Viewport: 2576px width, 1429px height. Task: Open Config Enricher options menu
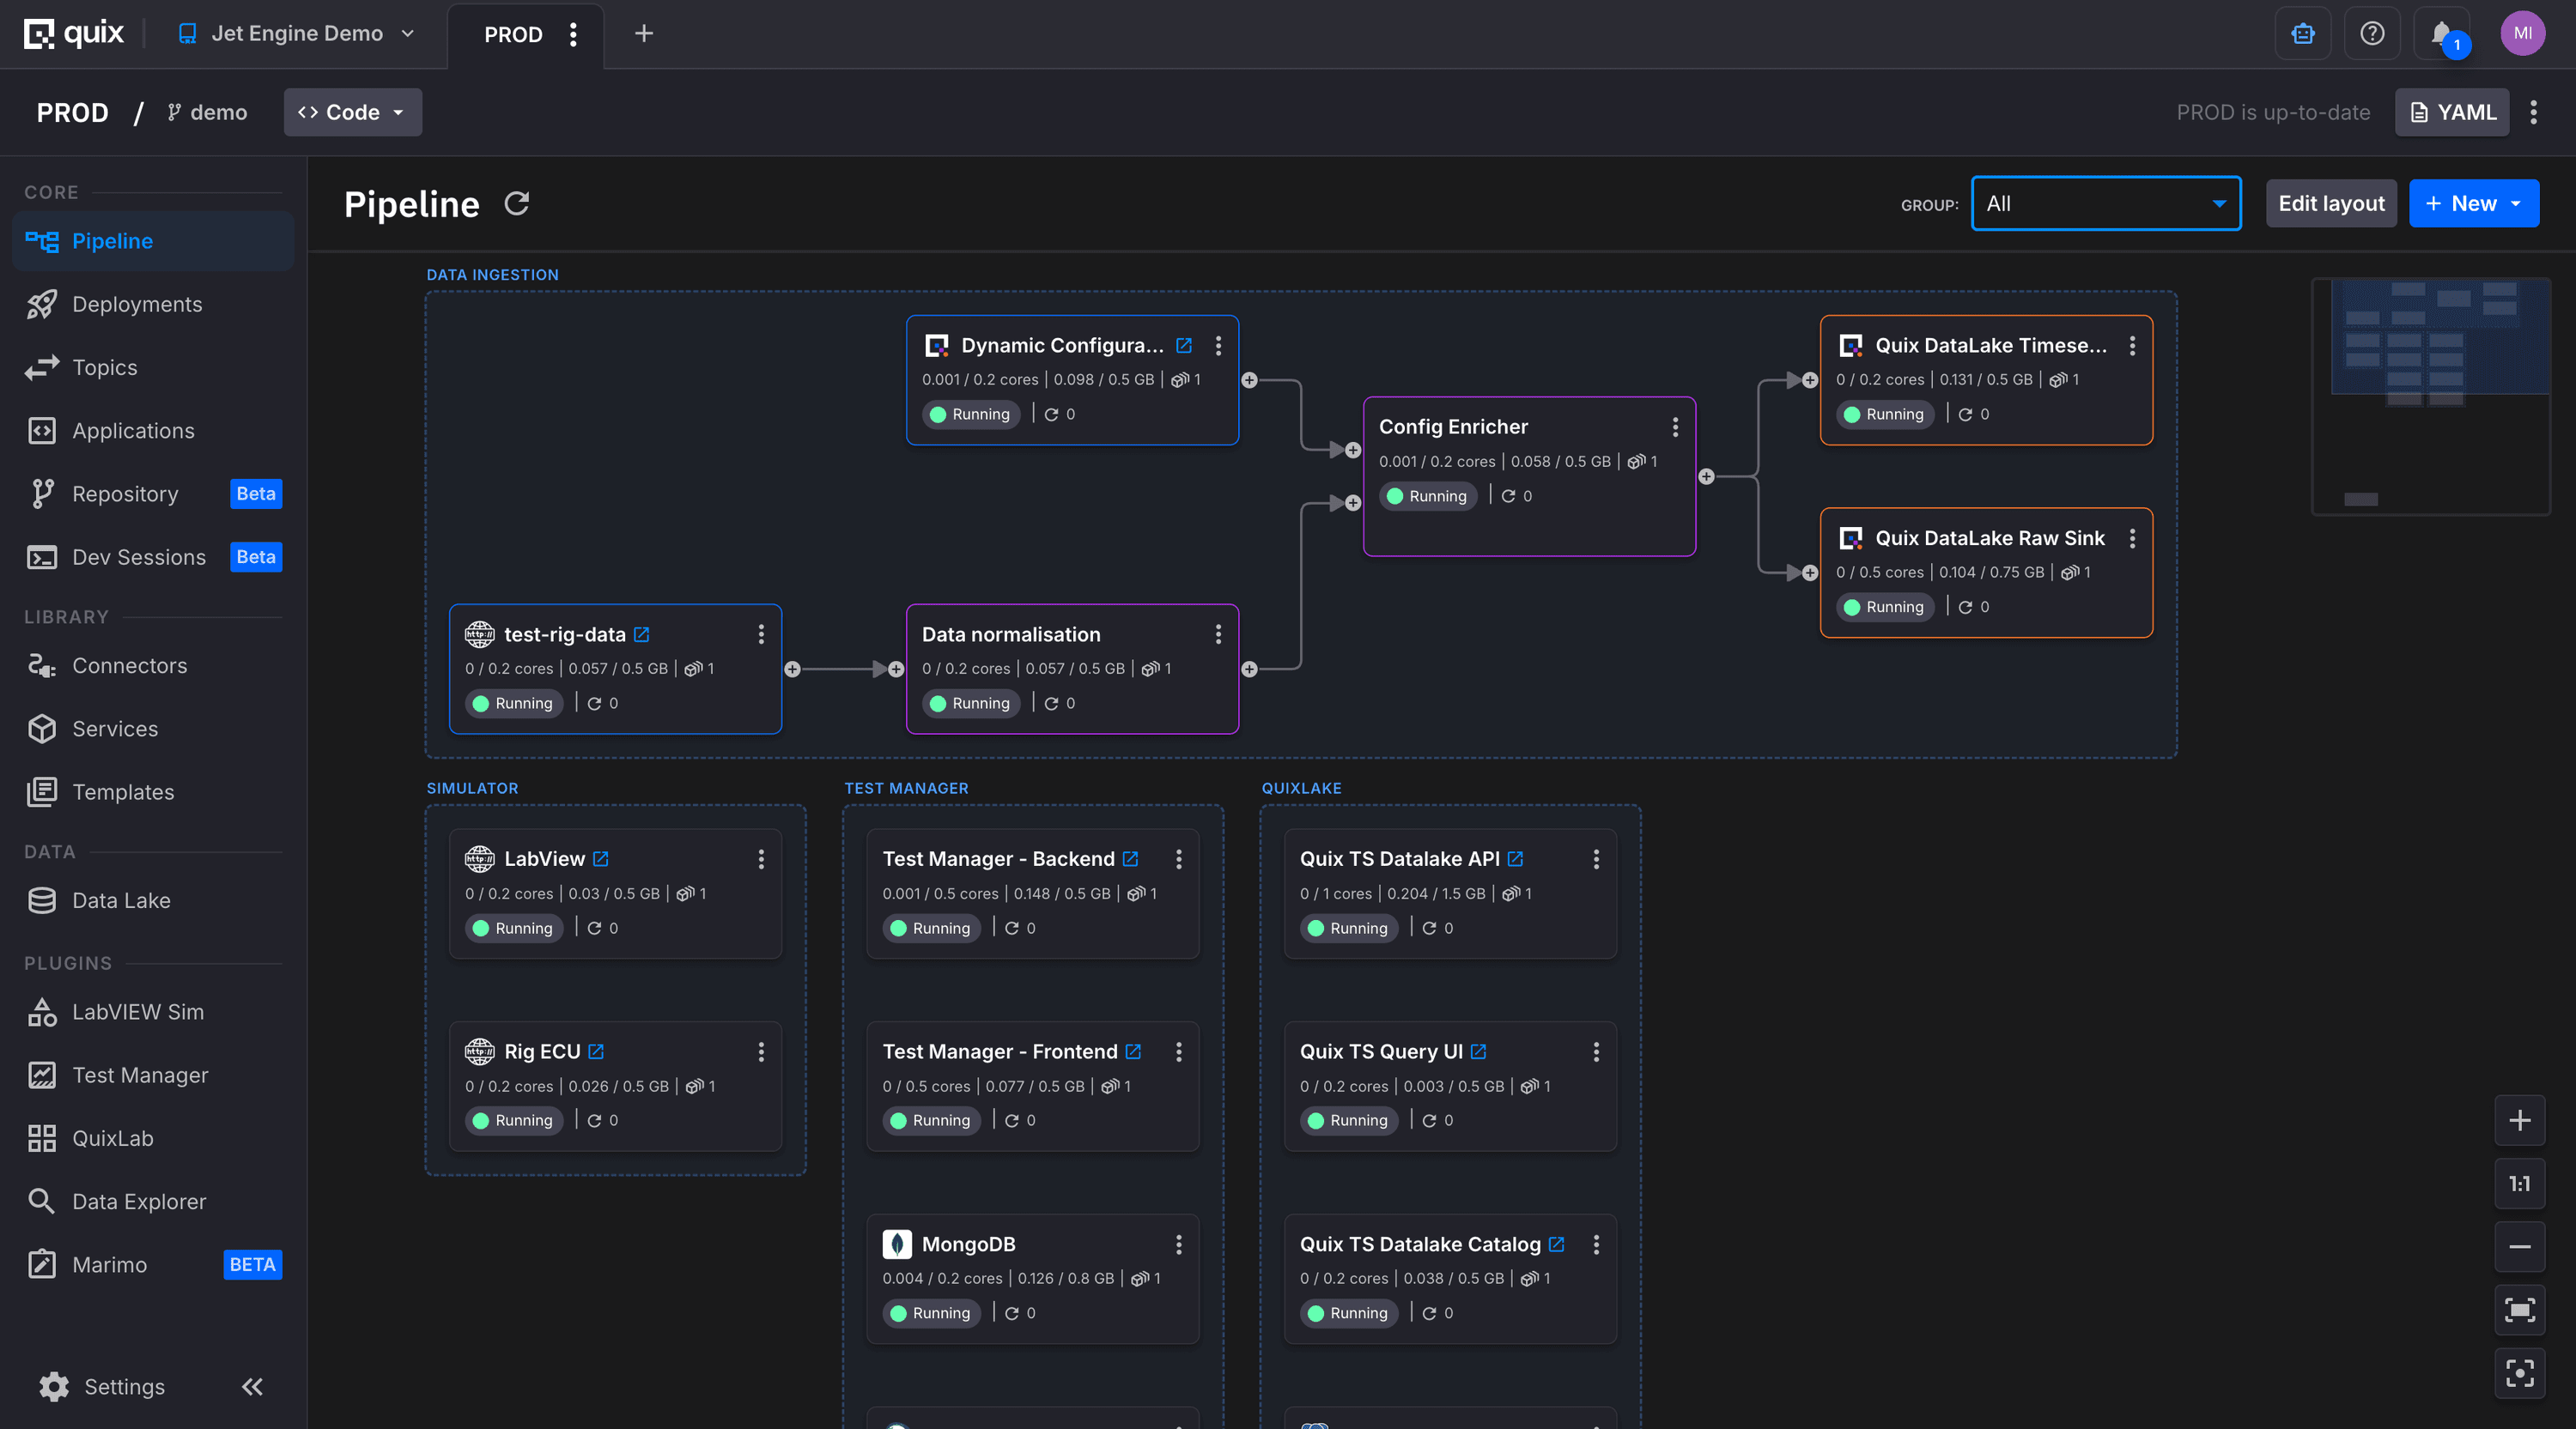1675,427
